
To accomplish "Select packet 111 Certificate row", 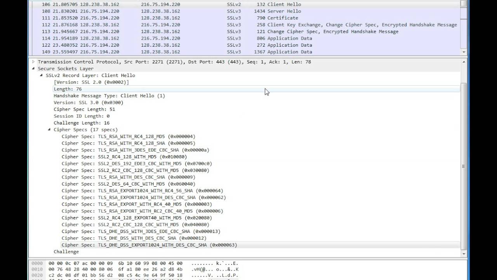I will (245, 18).
